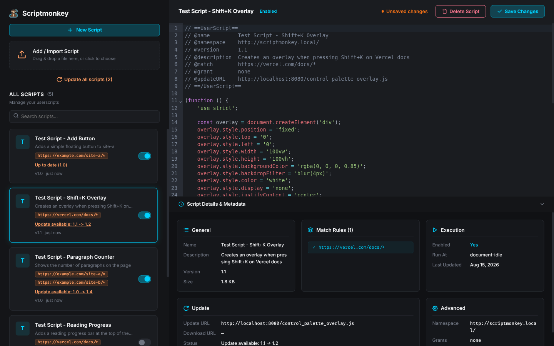Click the orange Unsaved changes indicator
554x346 pixels.
(x=404, y=12)
